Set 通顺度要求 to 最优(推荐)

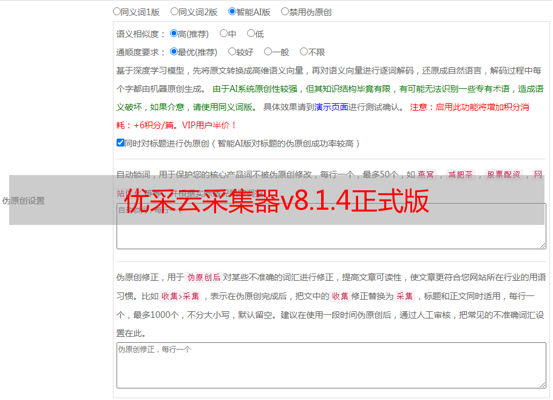coord(174,52)
